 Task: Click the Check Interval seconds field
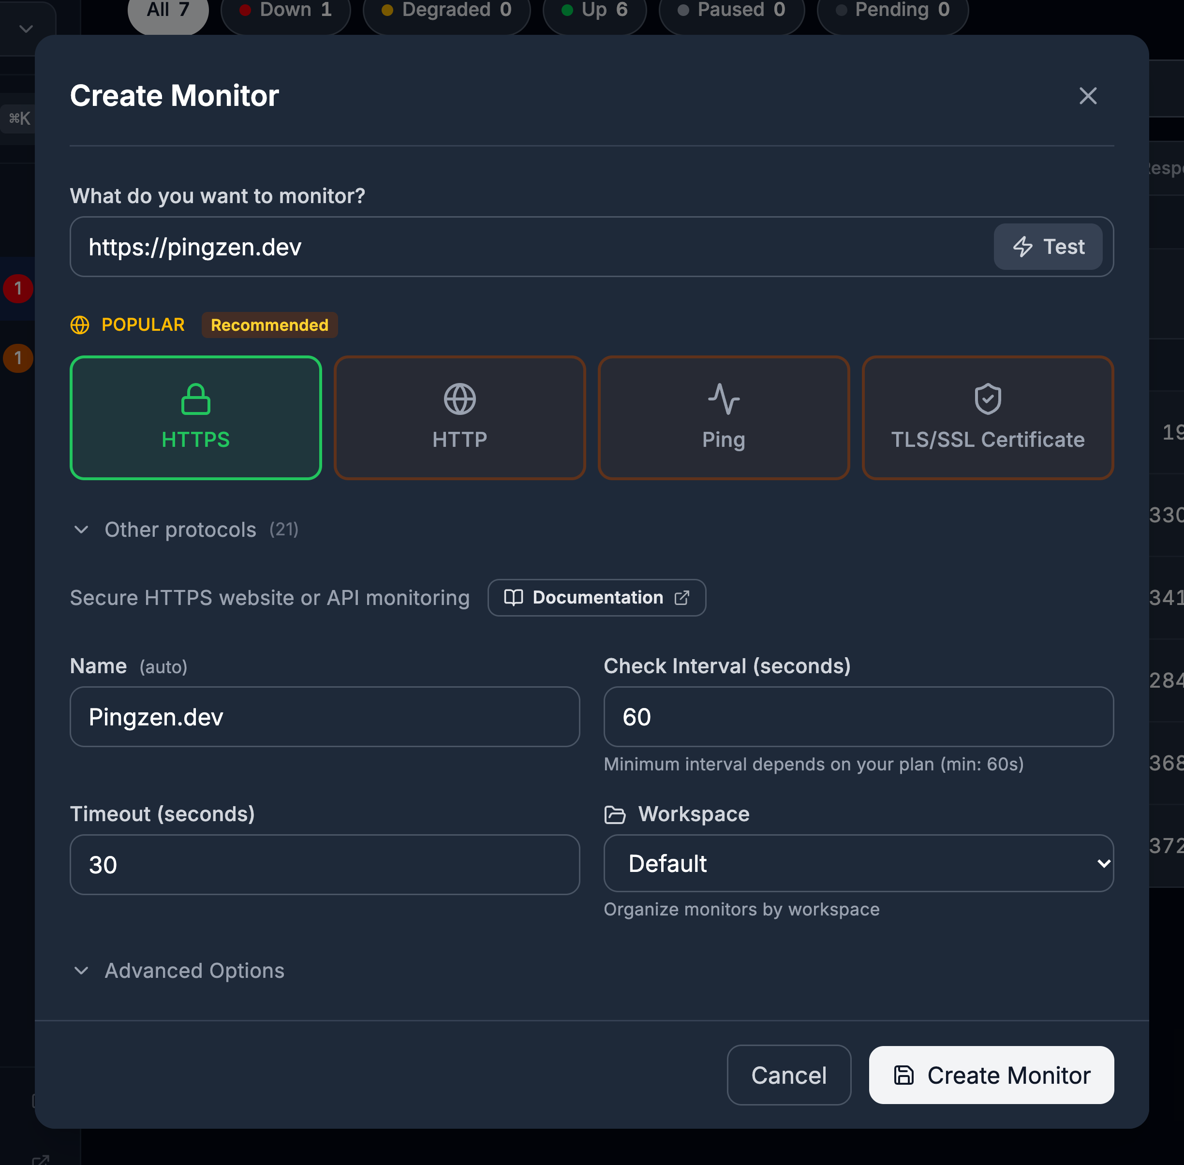858,717
